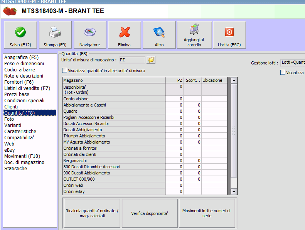Click the yellow folder icon beside unit PZ

point(151,60)
